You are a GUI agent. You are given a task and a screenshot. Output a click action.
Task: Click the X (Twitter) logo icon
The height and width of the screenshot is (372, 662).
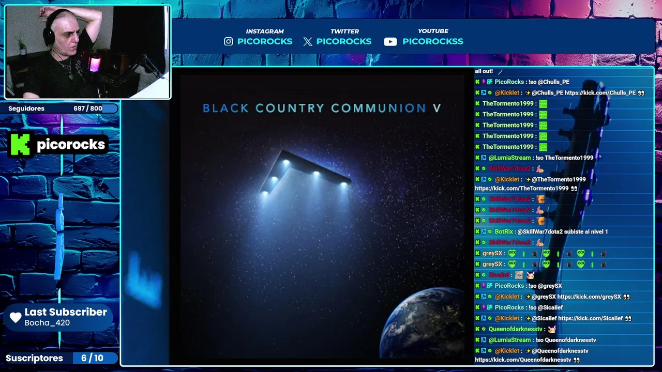308,42
